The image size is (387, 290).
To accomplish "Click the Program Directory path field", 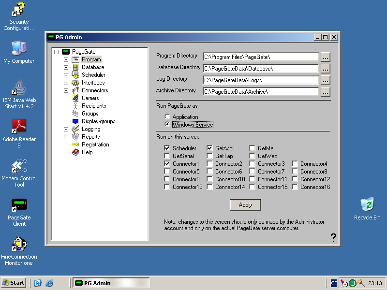I will tap(261, 57).
